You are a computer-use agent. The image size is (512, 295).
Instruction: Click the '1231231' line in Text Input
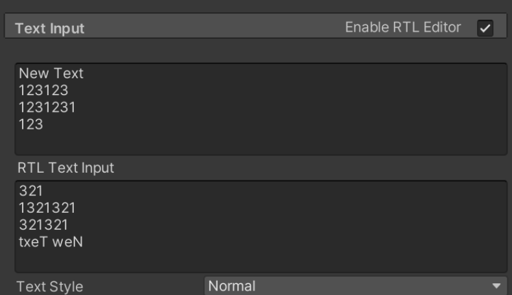pyautogui.click(x=47, y=107)
